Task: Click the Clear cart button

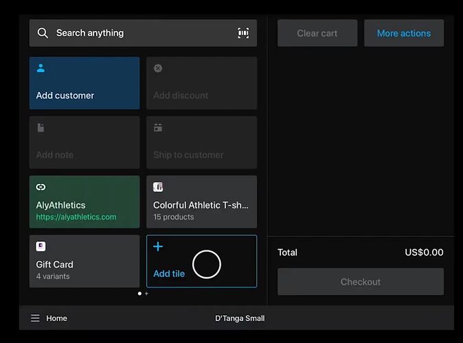Action: coord(317,33)
